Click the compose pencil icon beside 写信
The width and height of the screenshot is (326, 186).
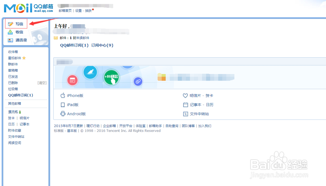point(10,24)
